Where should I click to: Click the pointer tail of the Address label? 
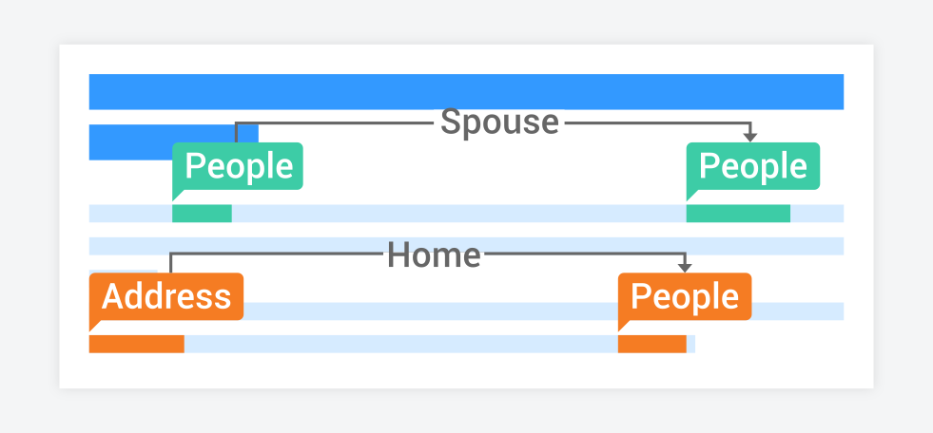pos(94,325)
